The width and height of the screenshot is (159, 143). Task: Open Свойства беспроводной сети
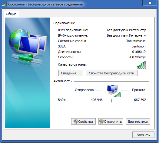(x=111, y=73)
